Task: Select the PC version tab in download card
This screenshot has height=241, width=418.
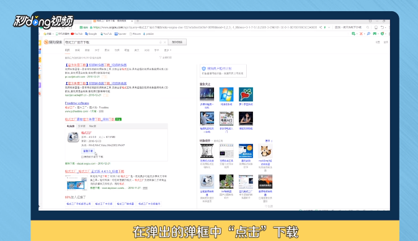Action: 71,126
